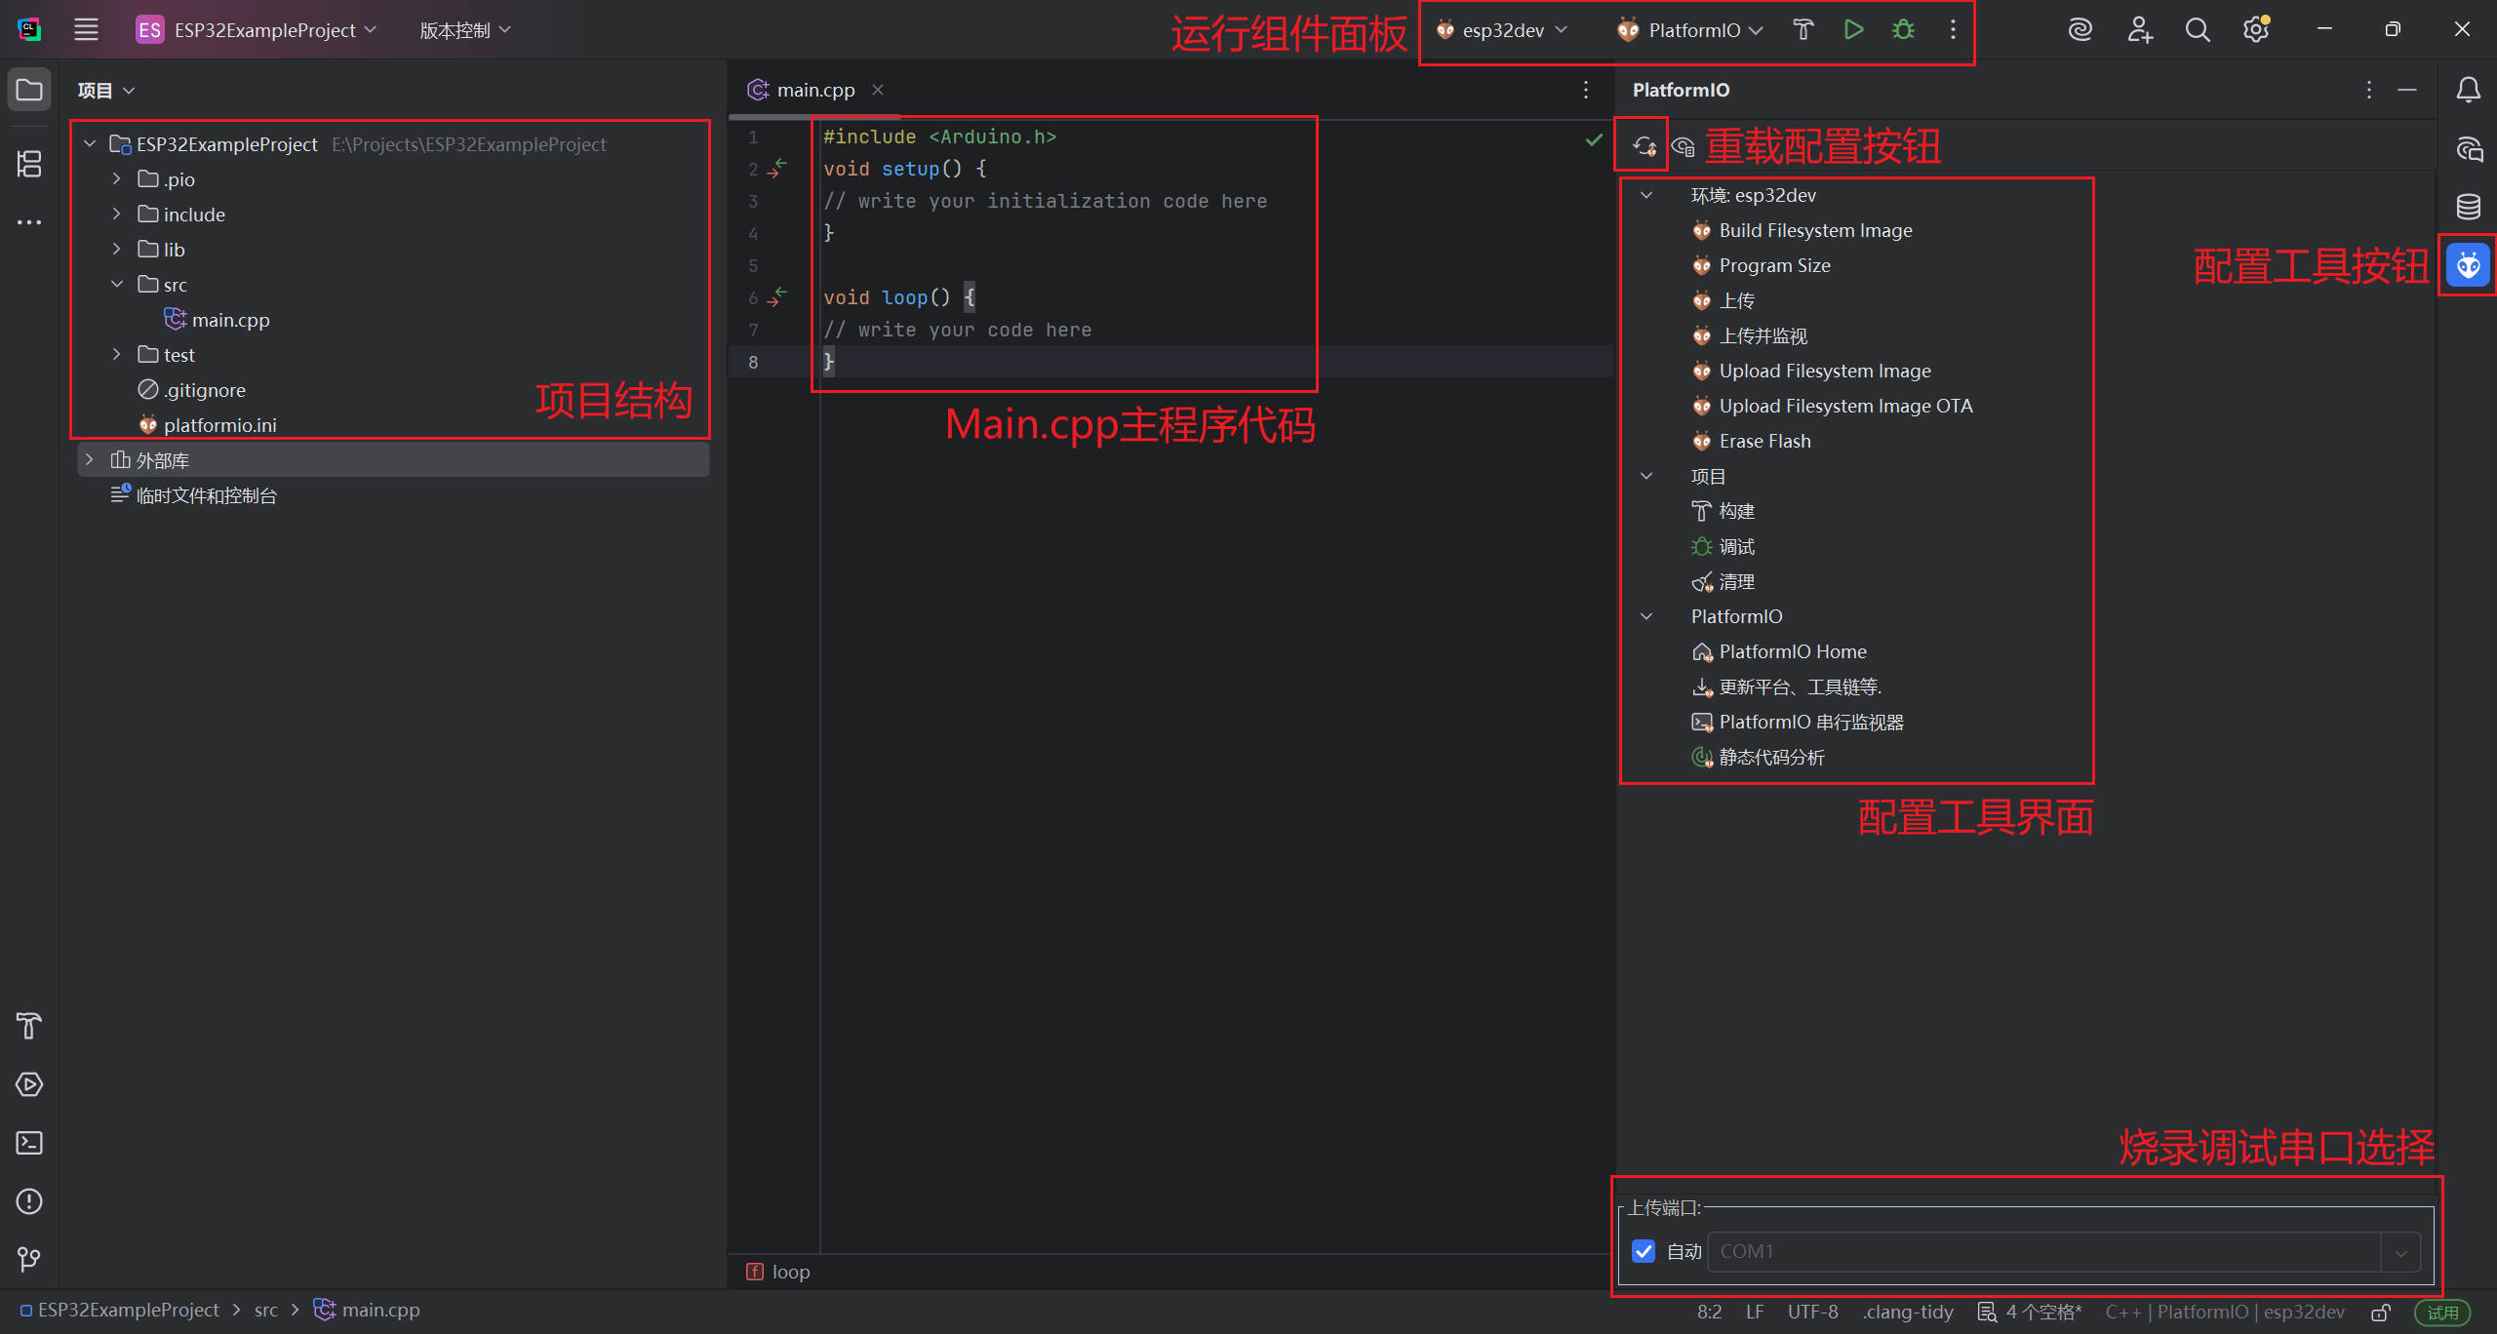Open the Notifications bell icon
2497x1334 pixels.
click(x=2468, y=91)
